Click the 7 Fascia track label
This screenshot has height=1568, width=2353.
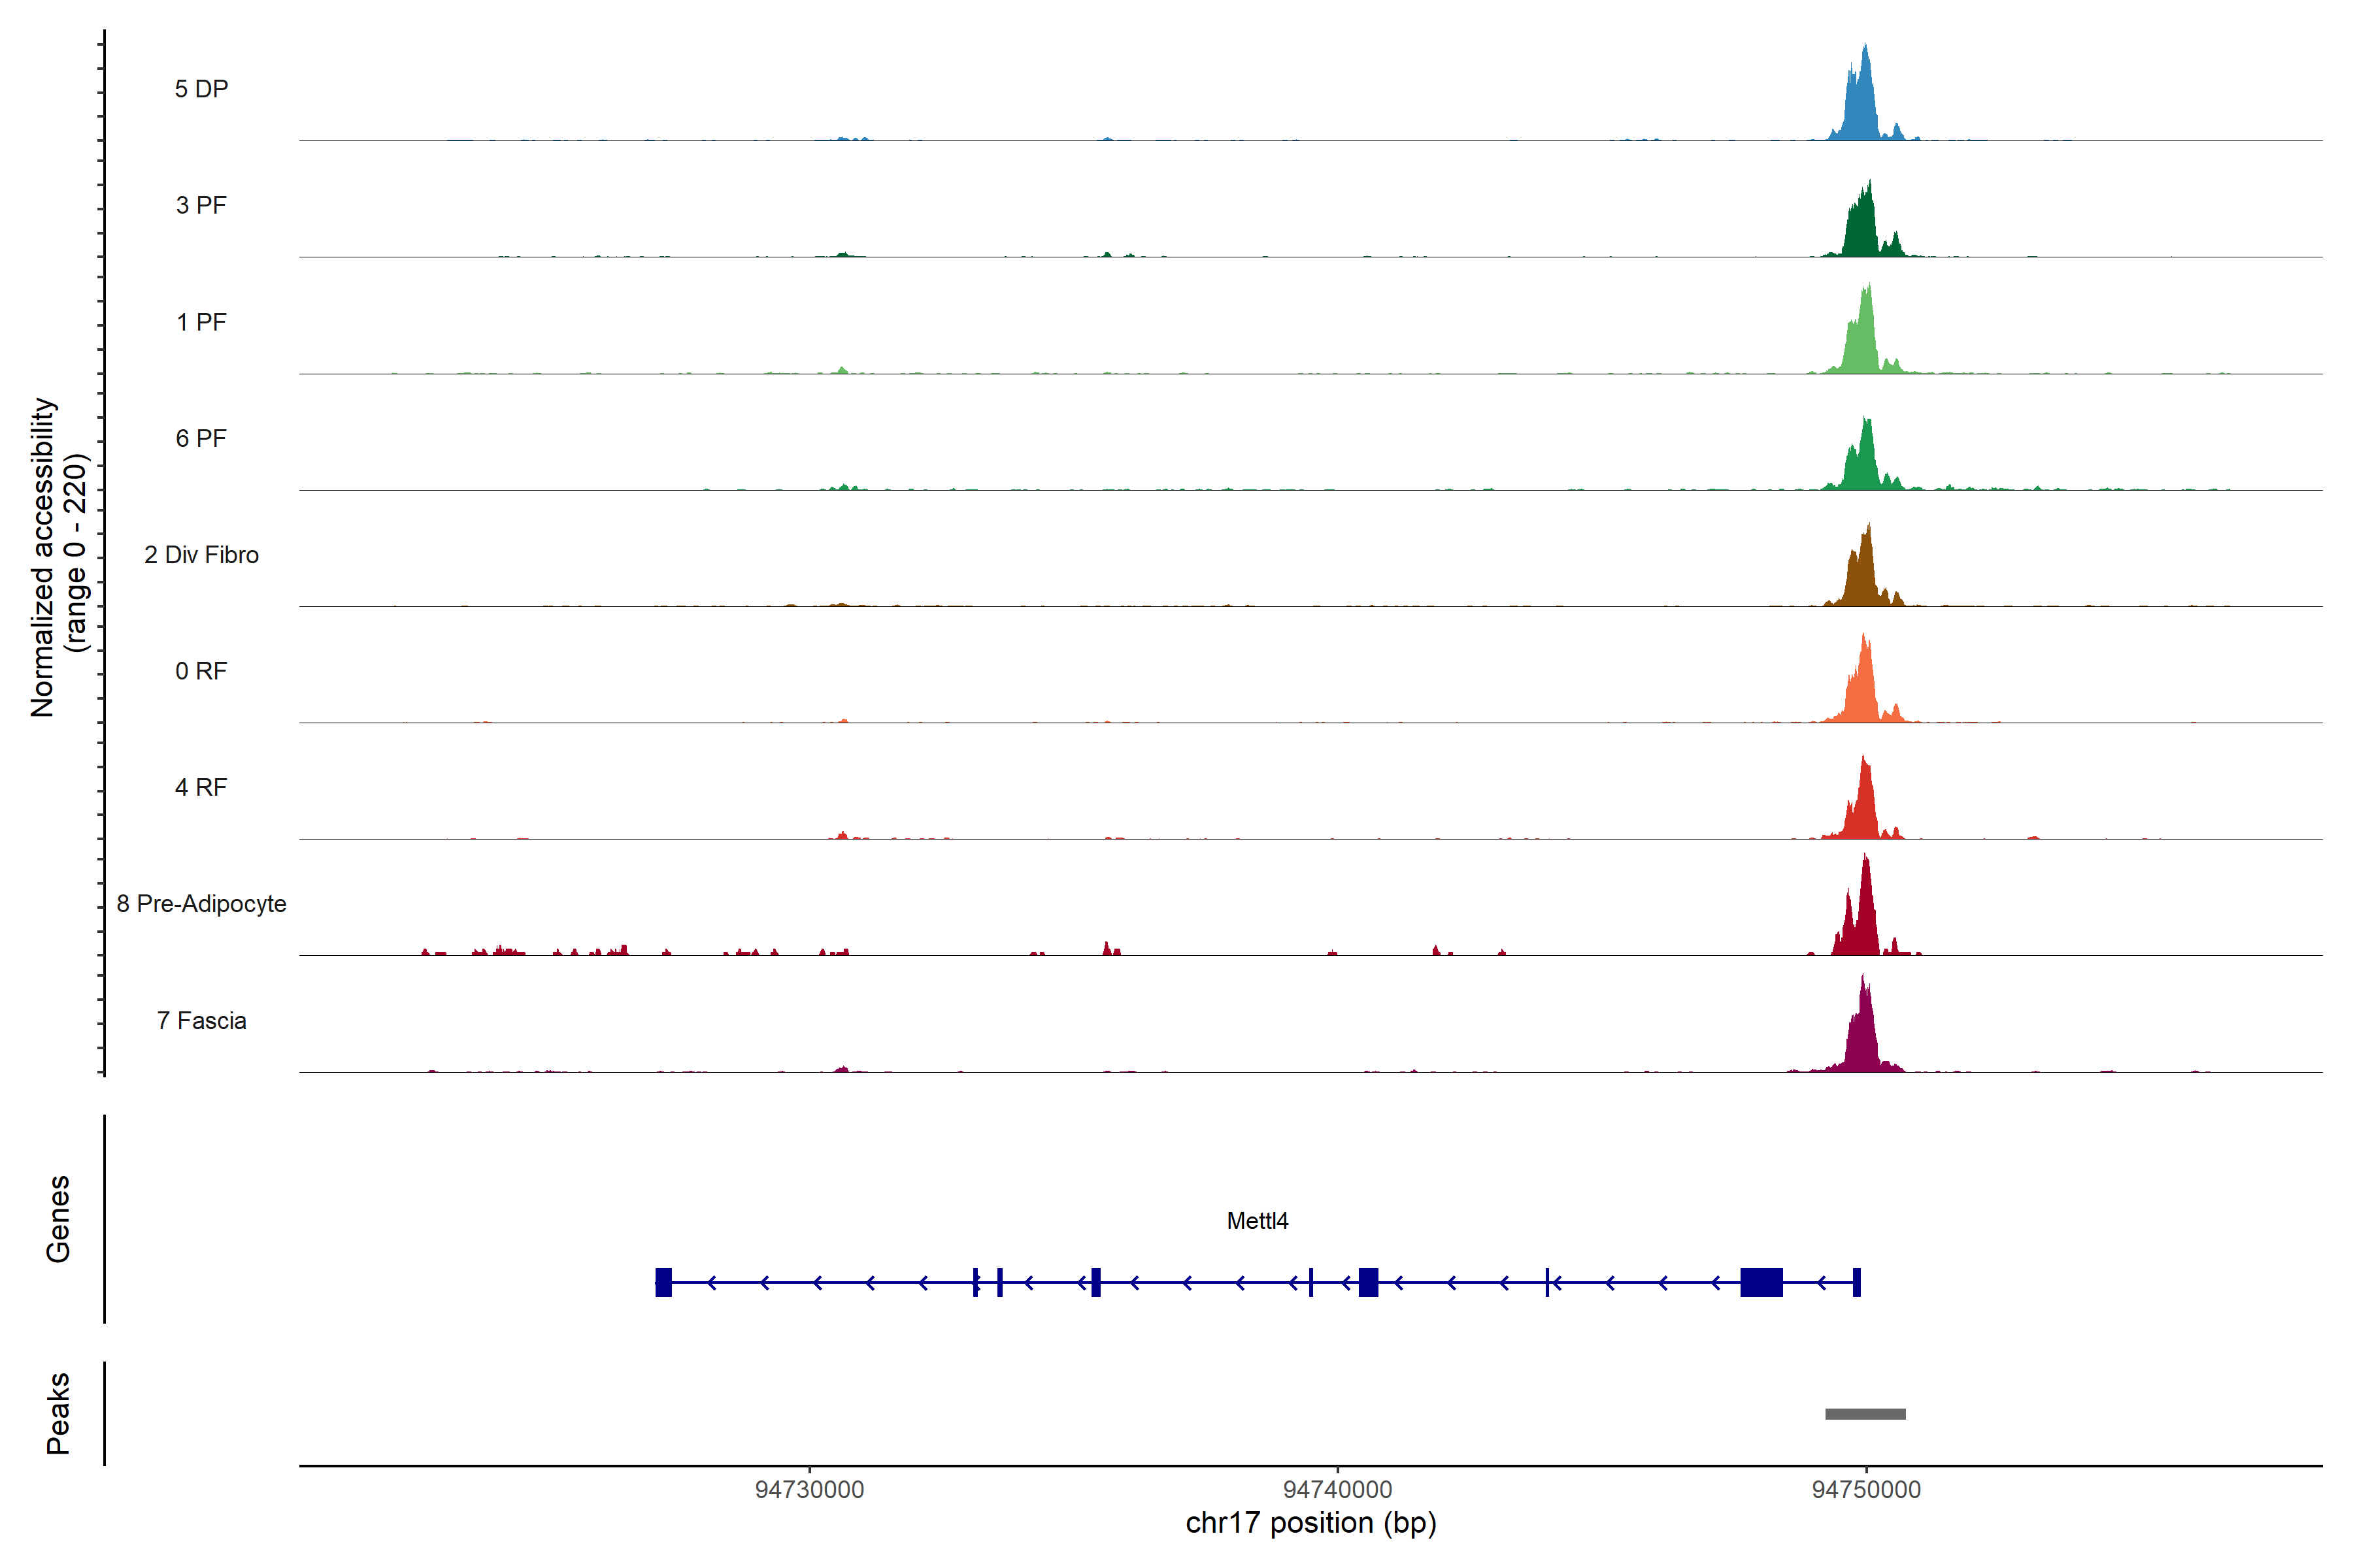(x=201, y=1020)
